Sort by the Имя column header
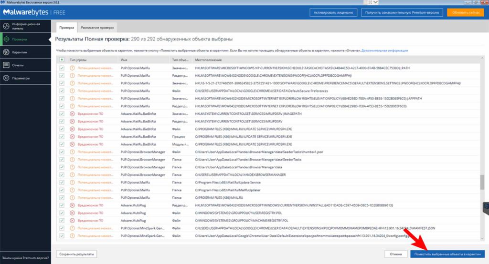 (x=124, y=60)
